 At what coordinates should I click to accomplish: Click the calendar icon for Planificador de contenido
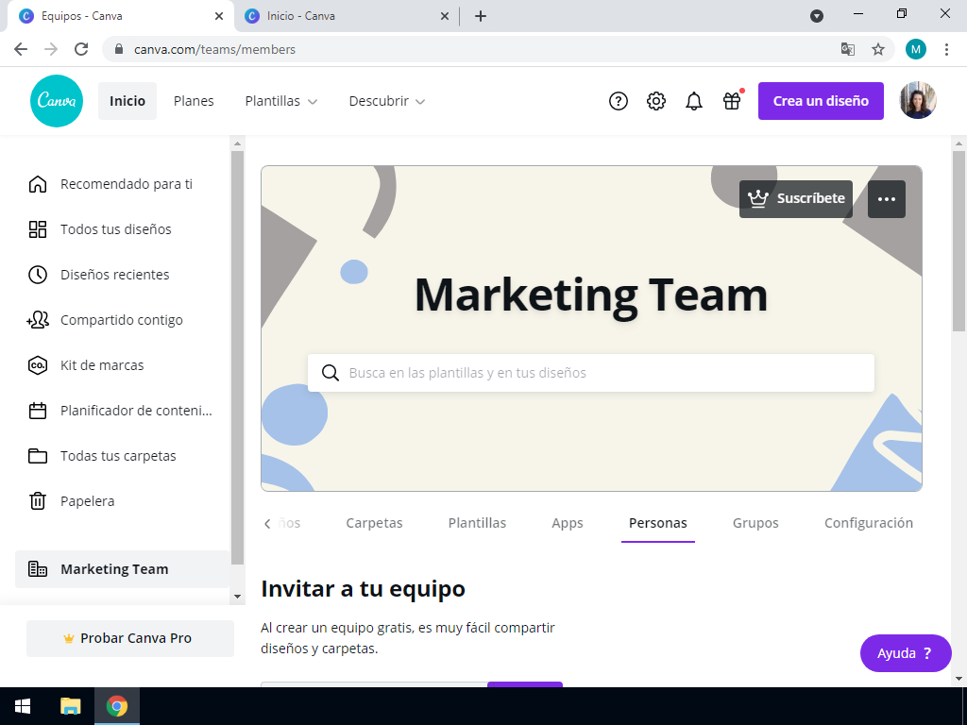(x=38, y=411)
